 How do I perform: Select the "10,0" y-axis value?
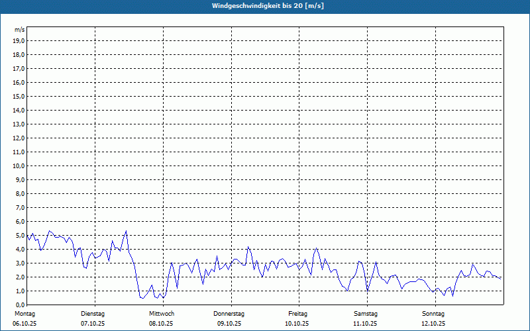[x=19, y=165]
